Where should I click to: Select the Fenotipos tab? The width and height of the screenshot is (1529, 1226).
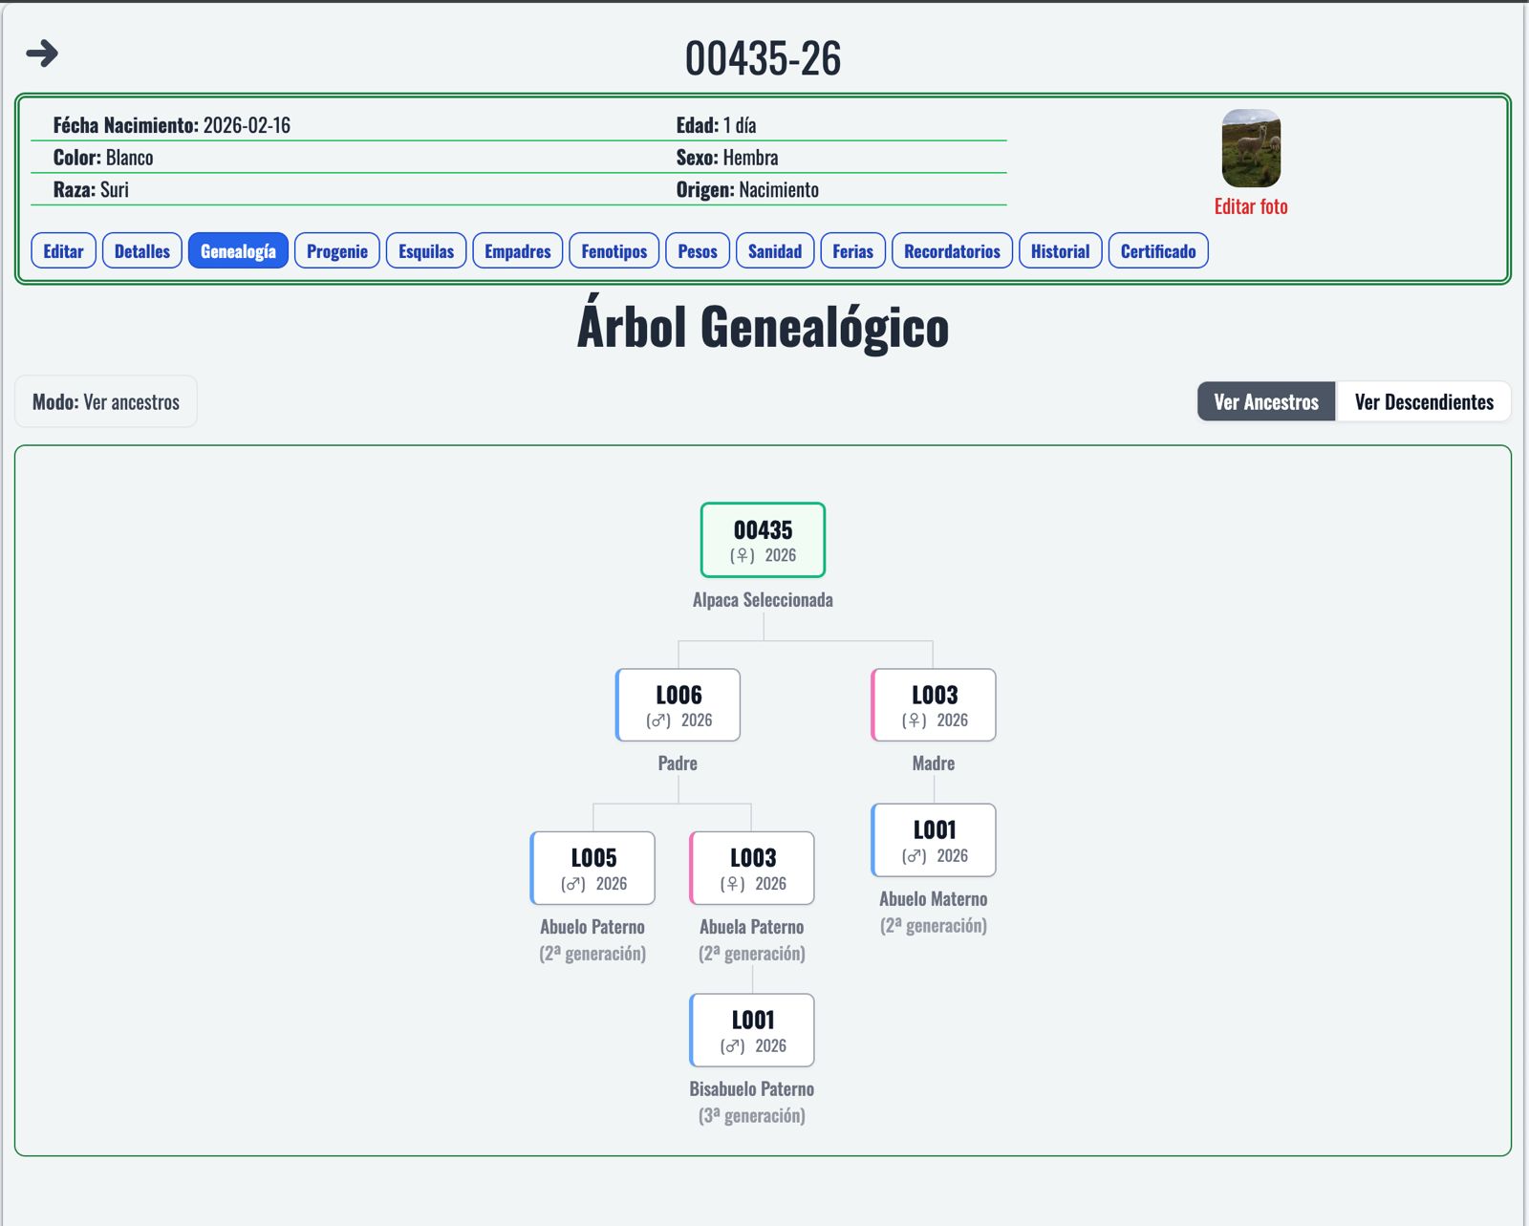(614, 251)
